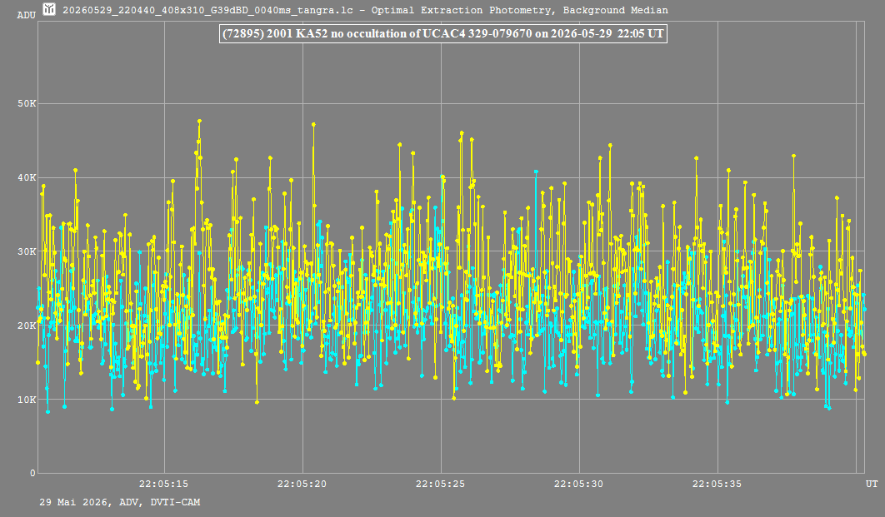The width and height of the screenshot is (885, 517).
Task: Click the 30K y-axis label
Action: click(27, 251)
